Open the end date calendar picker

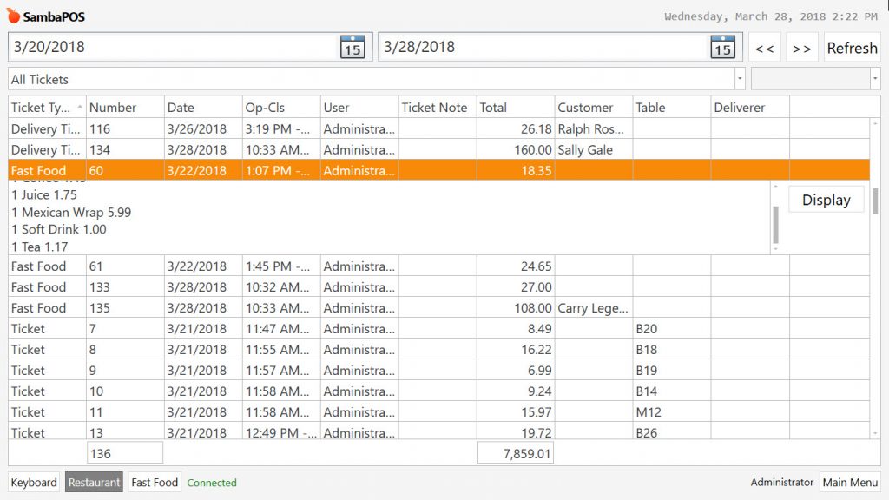(x=722, y=47)
